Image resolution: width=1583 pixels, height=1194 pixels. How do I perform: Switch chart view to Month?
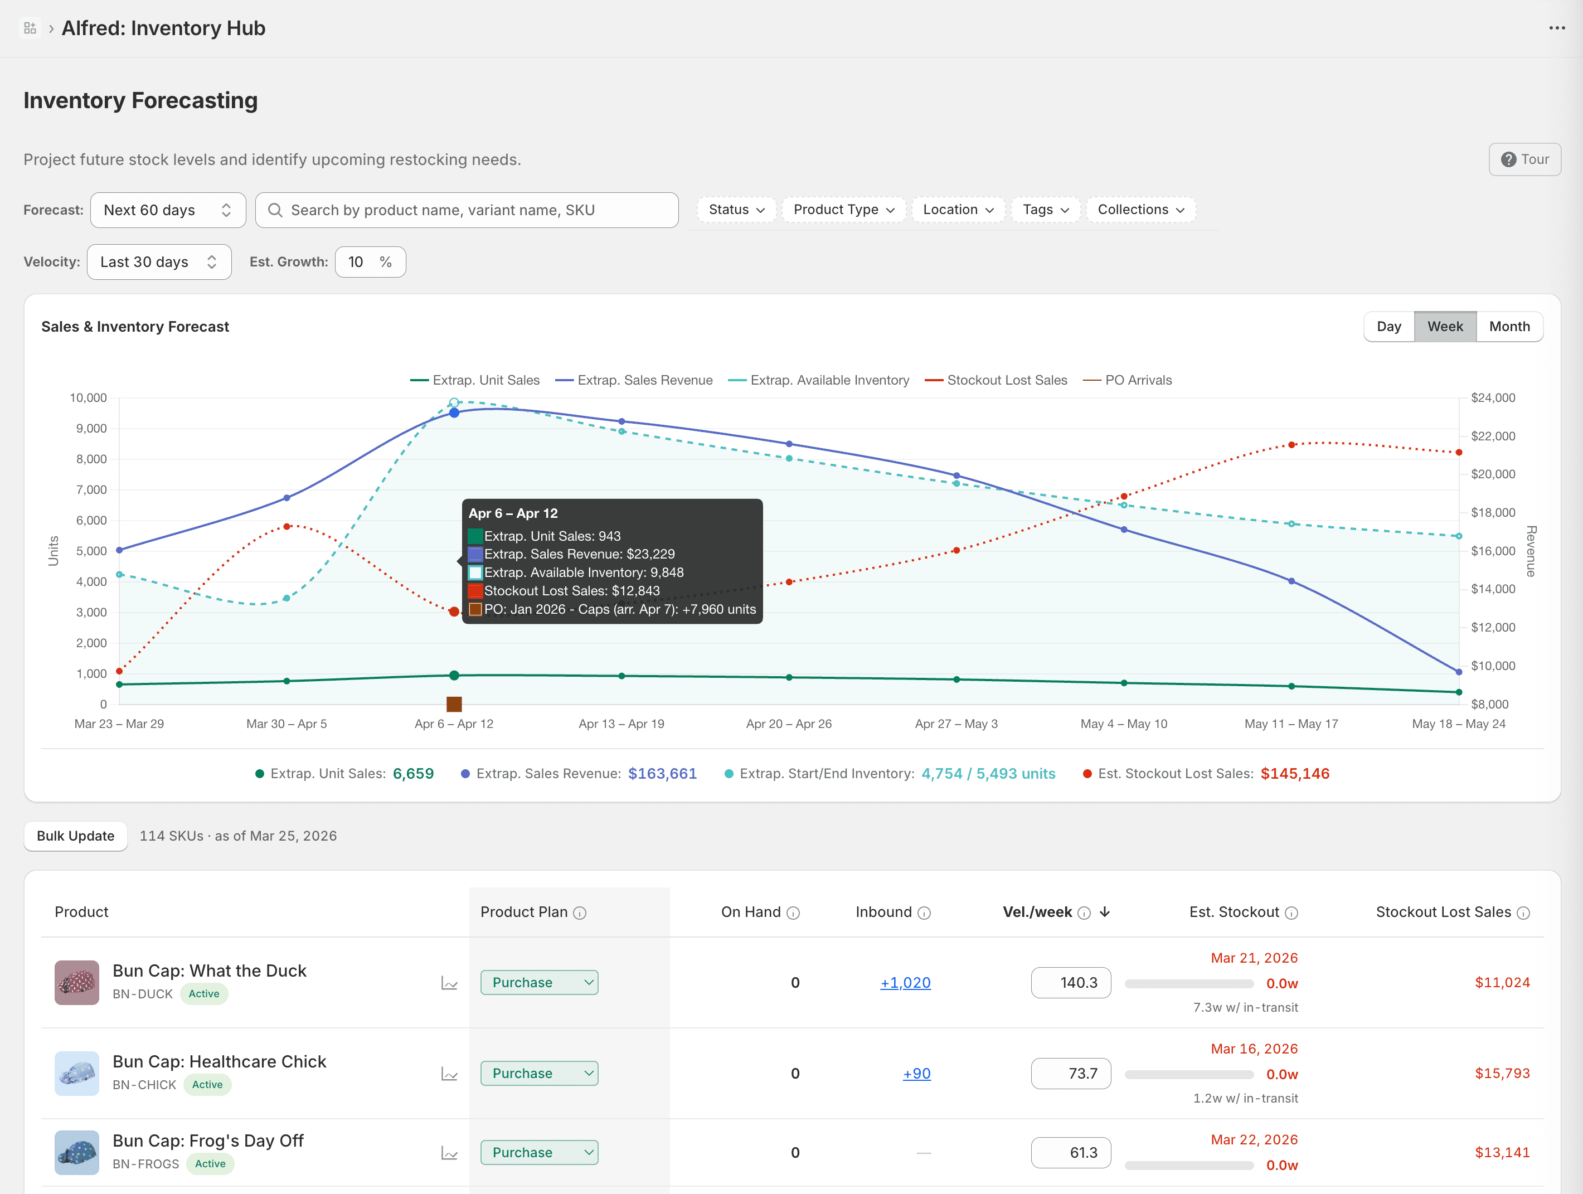pyautogui.click(x=1509, y=326)
